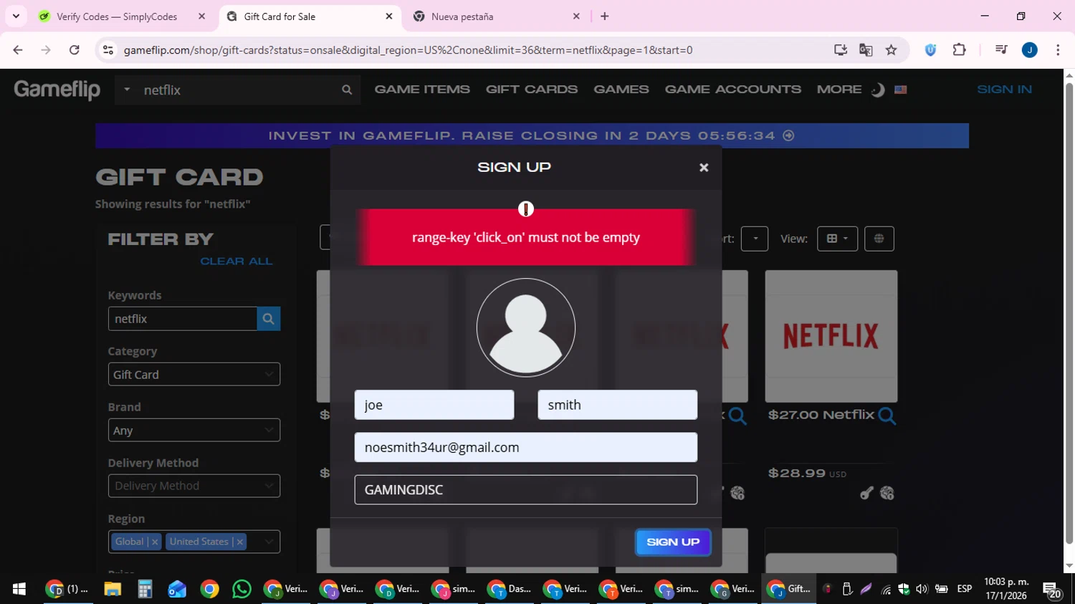The width and height of the screenshot is (1075, 604).
Task: Click the install app icon
Action: [x=840, y=50]
